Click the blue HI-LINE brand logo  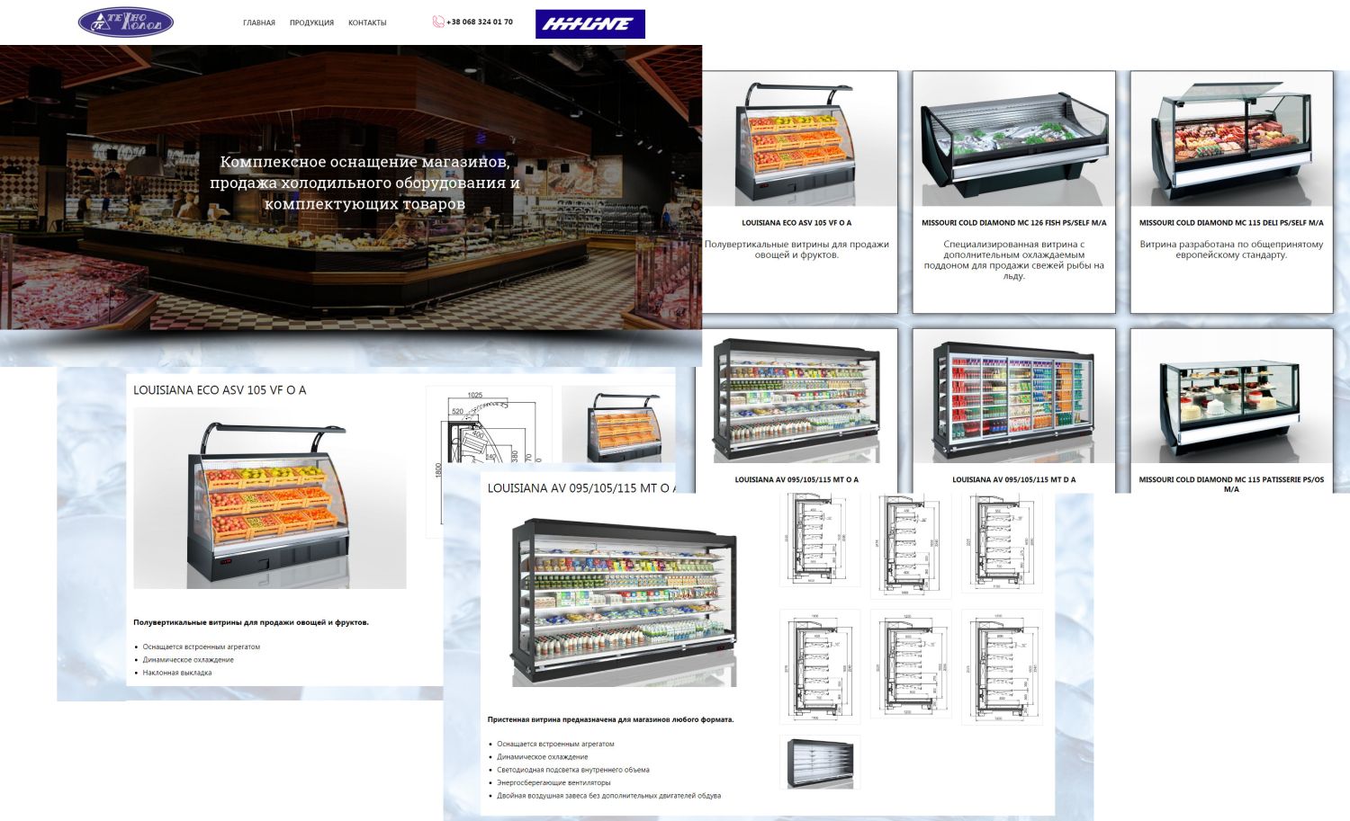pyautogui.click(x=589, y=24)
